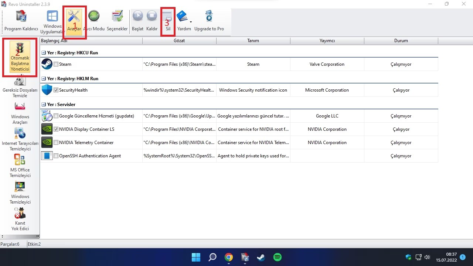Select the Araçlar tools button

point(74,21)
